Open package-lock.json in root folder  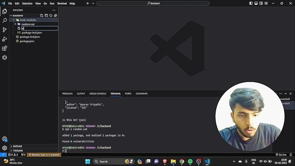coord(29,37)
